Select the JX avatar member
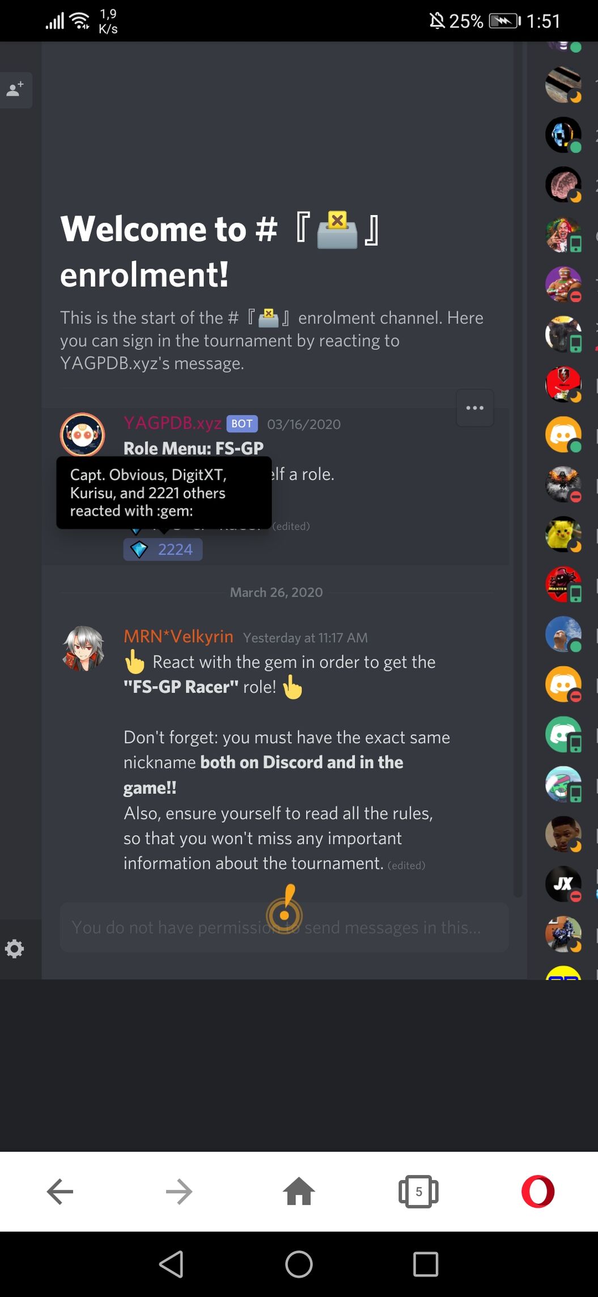Viewport: 598px width, 1297px height. click(563, 884)
